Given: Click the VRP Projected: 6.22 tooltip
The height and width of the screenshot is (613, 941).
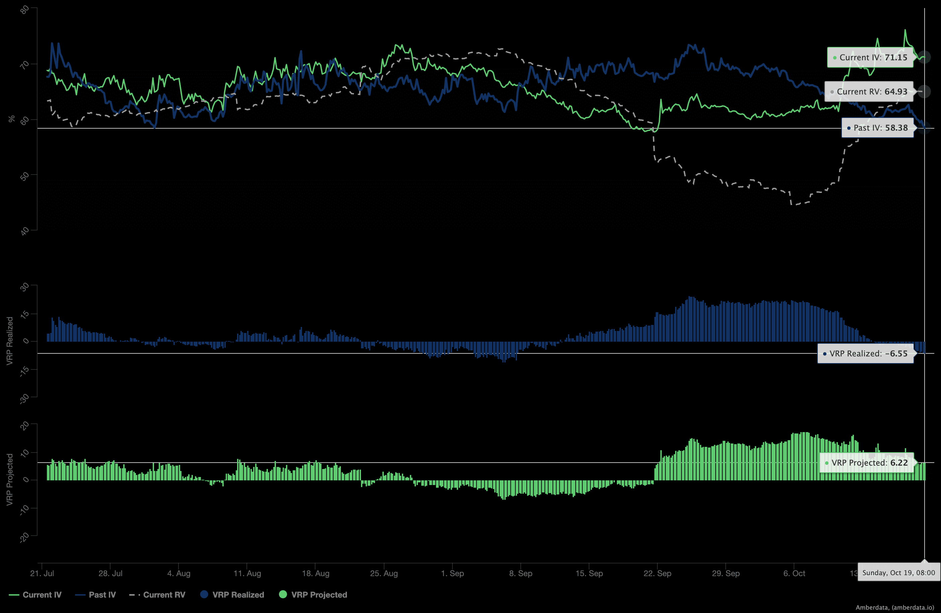Looking at the screenshot, I should coord(866,463).
